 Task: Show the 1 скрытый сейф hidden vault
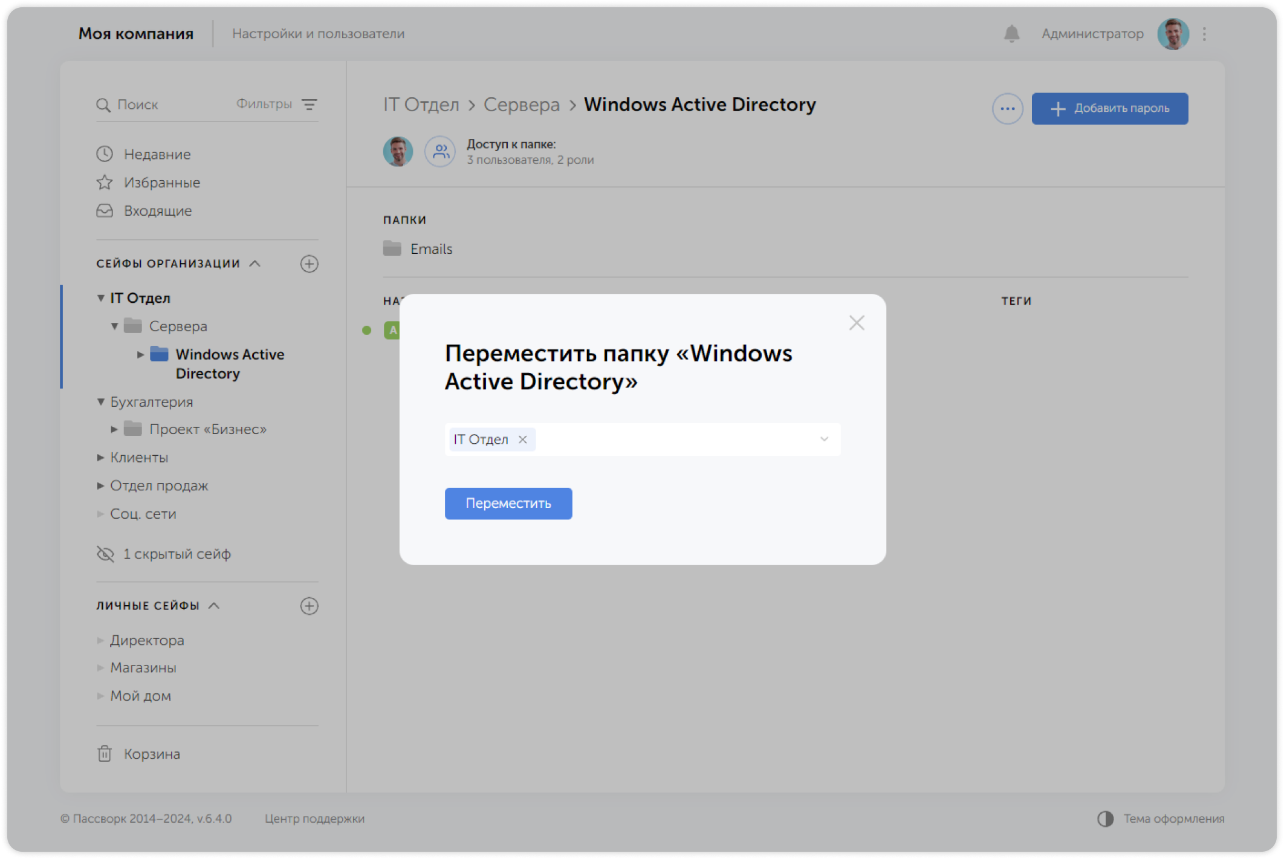click(x=176, y=554)
